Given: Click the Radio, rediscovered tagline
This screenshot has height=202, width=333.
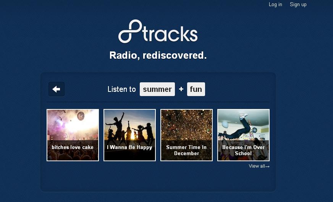Looking at the screenshot, I should tap(158, 55).
